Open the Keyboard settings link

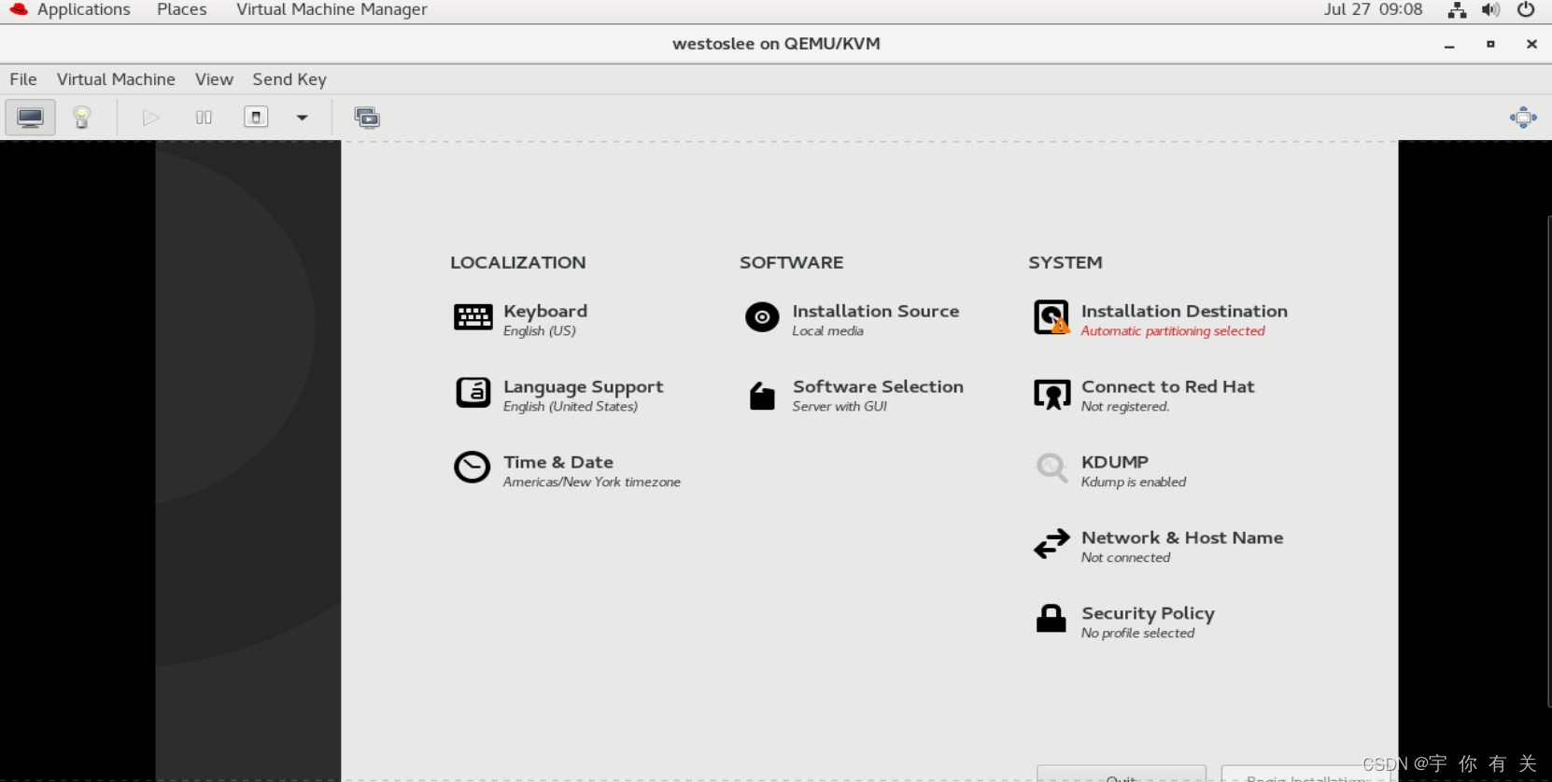pyautogui.click(x=545, y=311)
